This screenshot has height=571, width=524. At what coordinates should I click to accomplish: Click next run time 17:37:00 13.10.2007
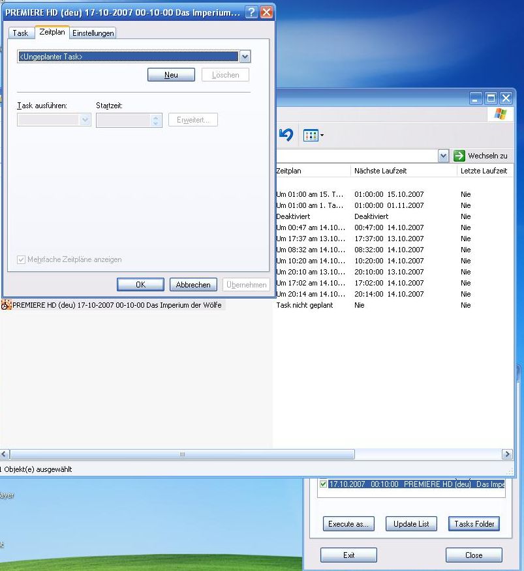[389, 239]
